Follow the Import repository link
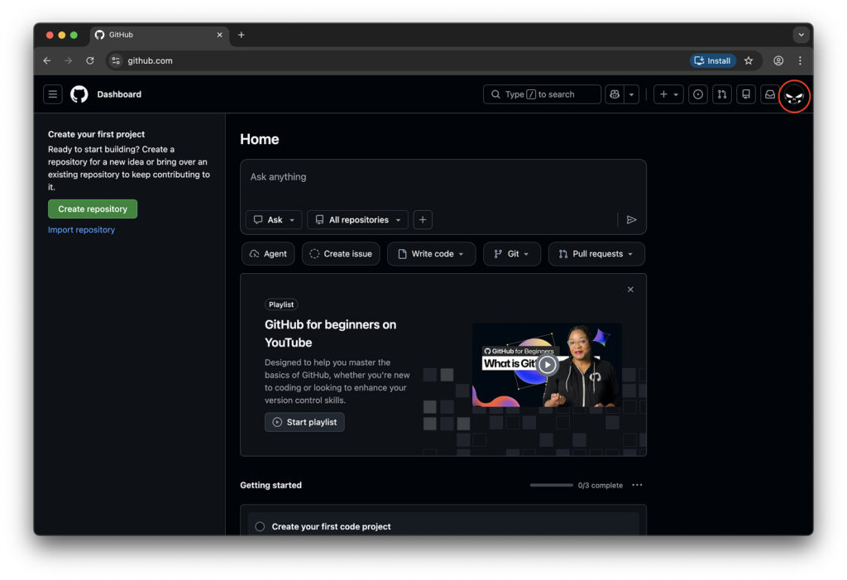The height and width of the screenshot is (580, 847). click(x=81, y=230)
